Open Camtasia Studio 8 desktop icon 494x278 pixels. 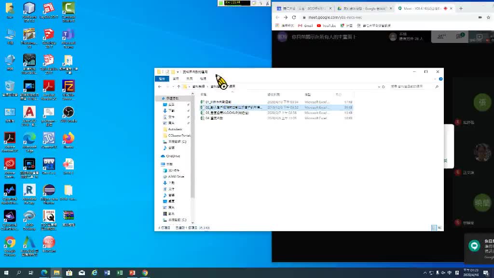69,12
